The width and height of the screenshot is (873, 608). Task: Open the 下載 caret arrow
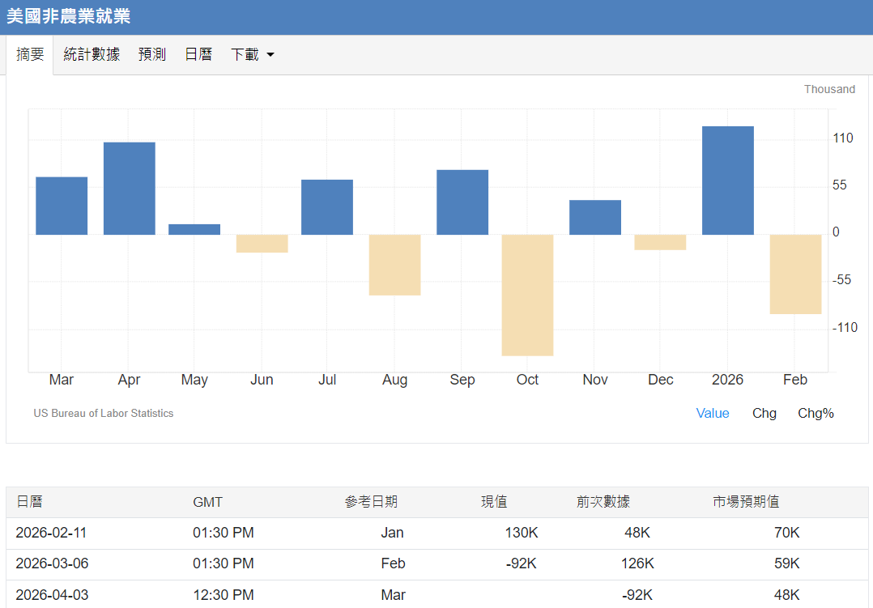(x=270, y=54)
